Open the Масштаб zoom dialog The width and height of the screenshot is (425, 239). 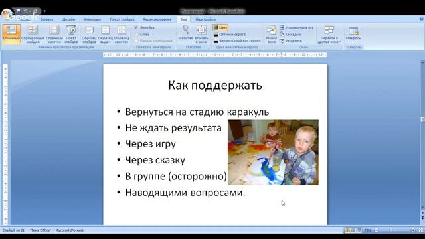click(186, 33)
